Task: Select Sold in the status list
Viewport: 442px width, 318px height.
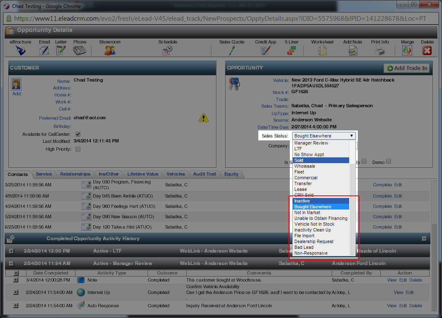Action: [321, 160]
